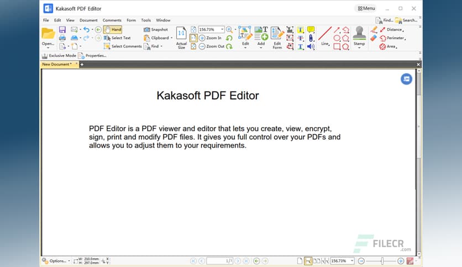The width and height of the screenshot is (462, 267).
Task: Toggle continuous page layout in status bar
Action: point(308,261)
